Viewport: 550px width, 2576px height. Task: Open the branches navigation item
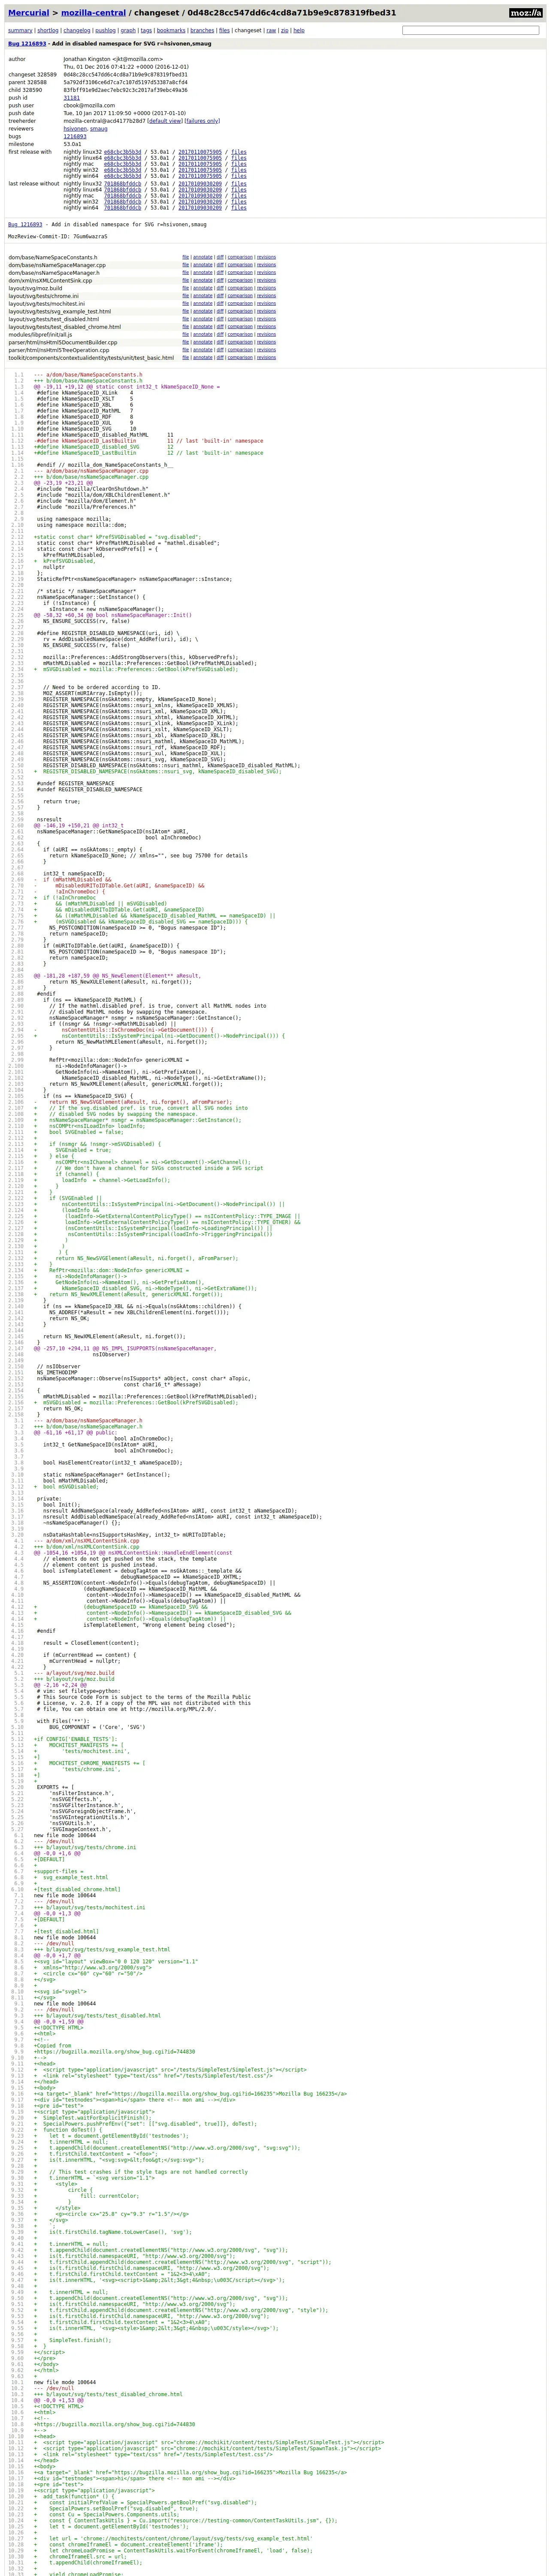[202, 31]
